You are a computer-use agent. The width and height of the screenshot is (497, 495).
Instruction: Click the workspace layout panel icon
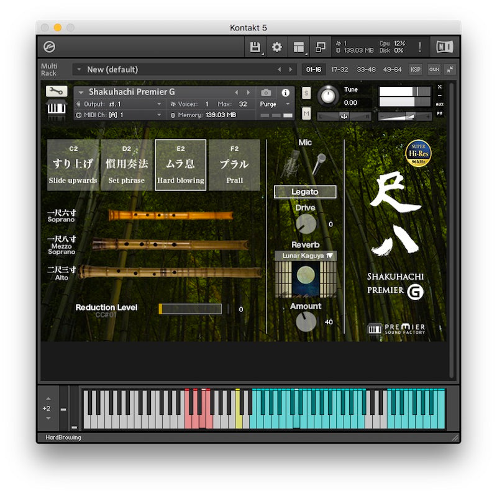pos(299,47)
